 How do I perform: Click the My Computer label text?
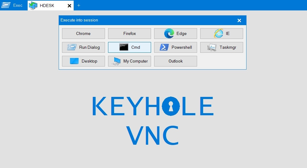click(x=135, y=61)
